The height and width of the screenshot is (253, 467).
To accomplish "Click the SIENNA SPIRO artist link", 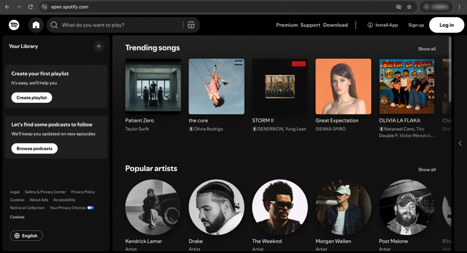I will 331,129.
